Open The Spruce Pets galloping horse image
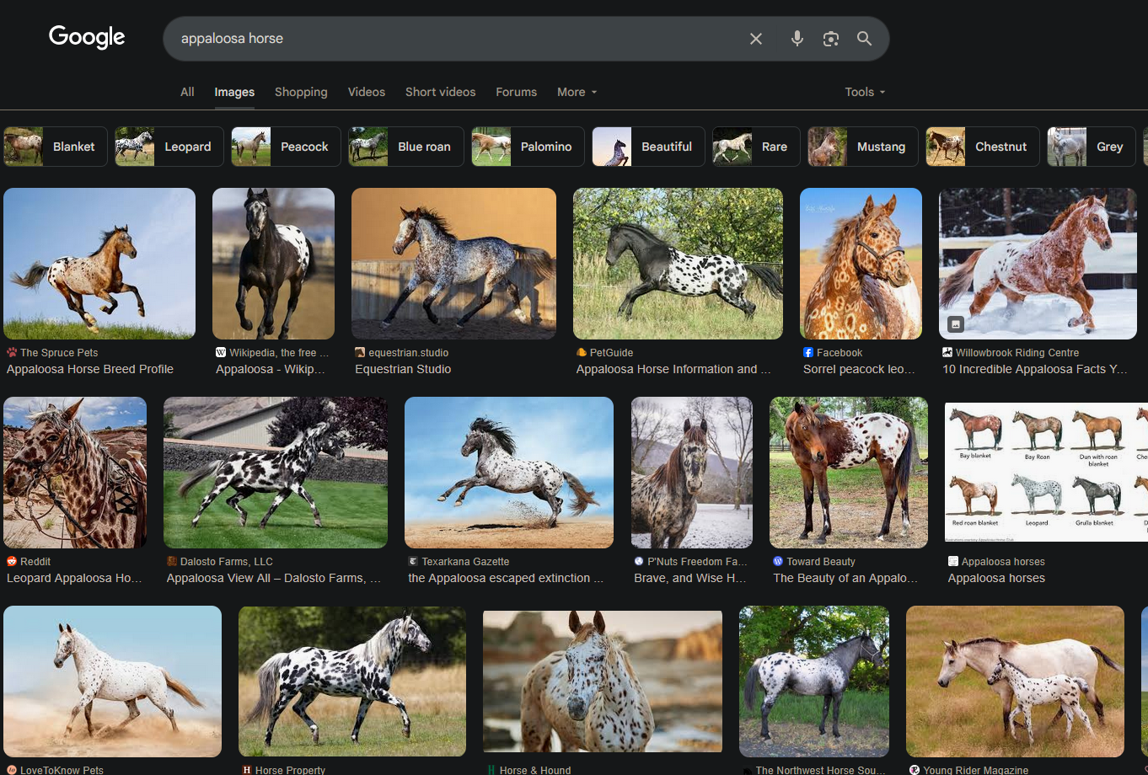 click(99, 264)
